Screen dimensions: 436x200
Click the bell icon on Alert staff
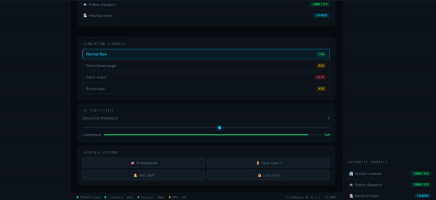[x=135, y=175]
